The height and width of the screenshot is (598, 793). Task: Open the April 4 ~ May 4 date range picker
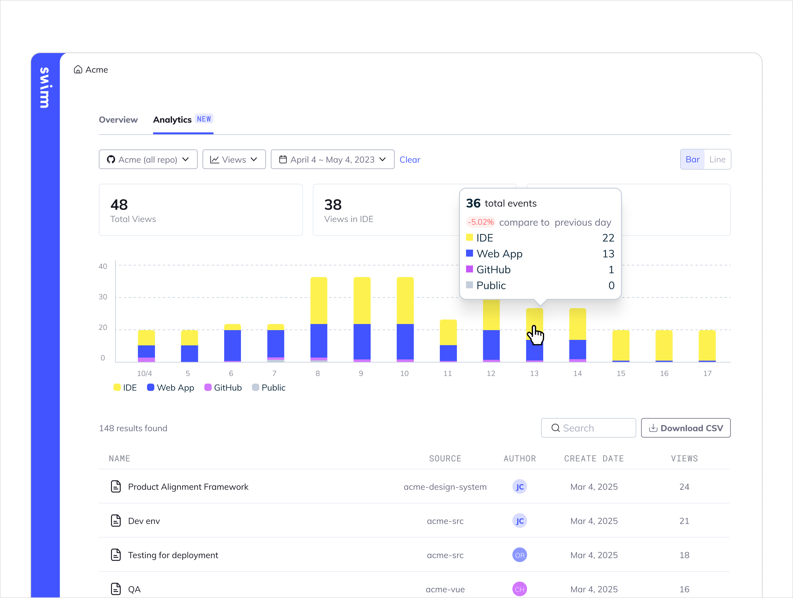332,160
